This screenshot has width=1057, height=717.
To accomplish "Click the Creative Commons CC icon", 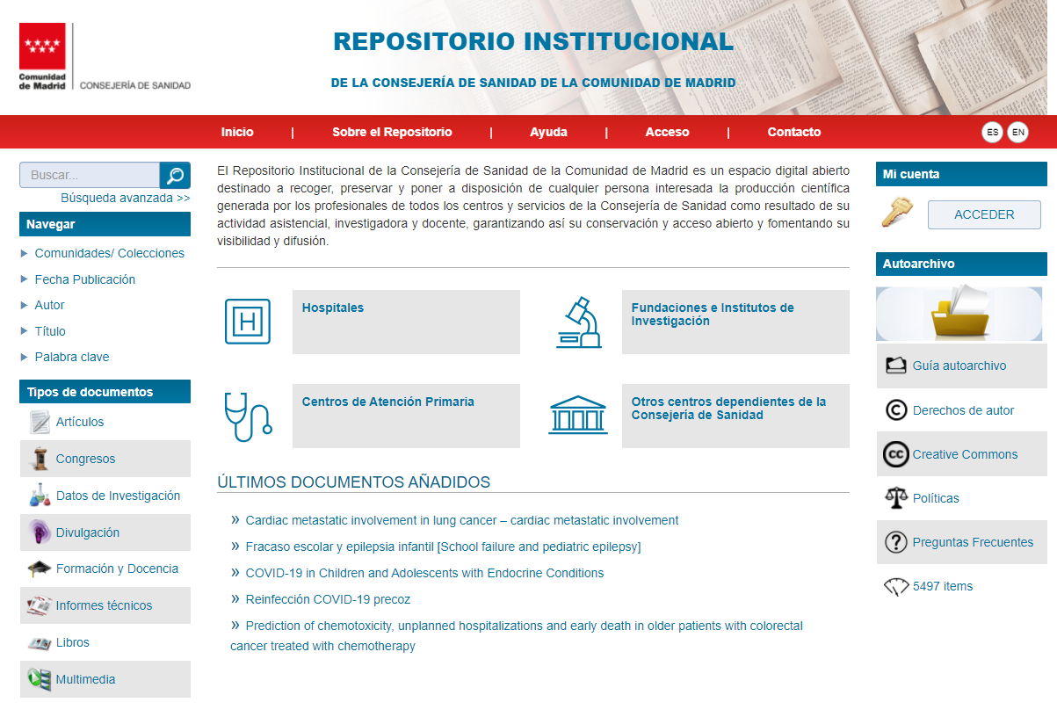I will (895, 454).
